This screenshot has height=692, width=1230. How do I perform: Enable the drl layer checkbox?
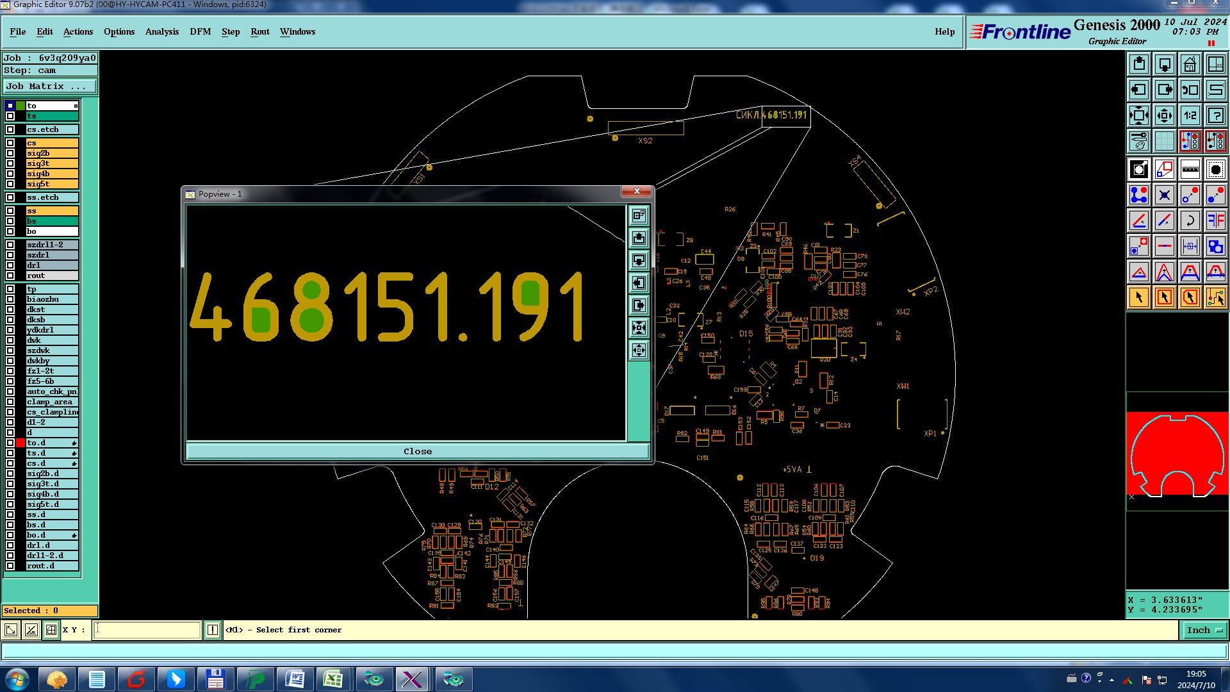[10, 265]
